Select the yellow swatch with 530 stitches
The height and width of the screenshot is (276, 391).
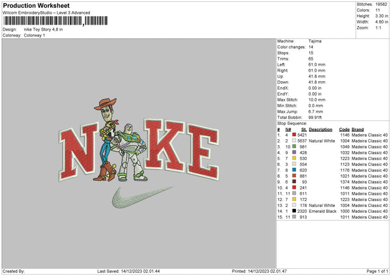[295, 158]
